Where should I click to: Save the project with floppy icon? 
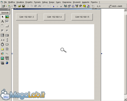tap(23, 6)
